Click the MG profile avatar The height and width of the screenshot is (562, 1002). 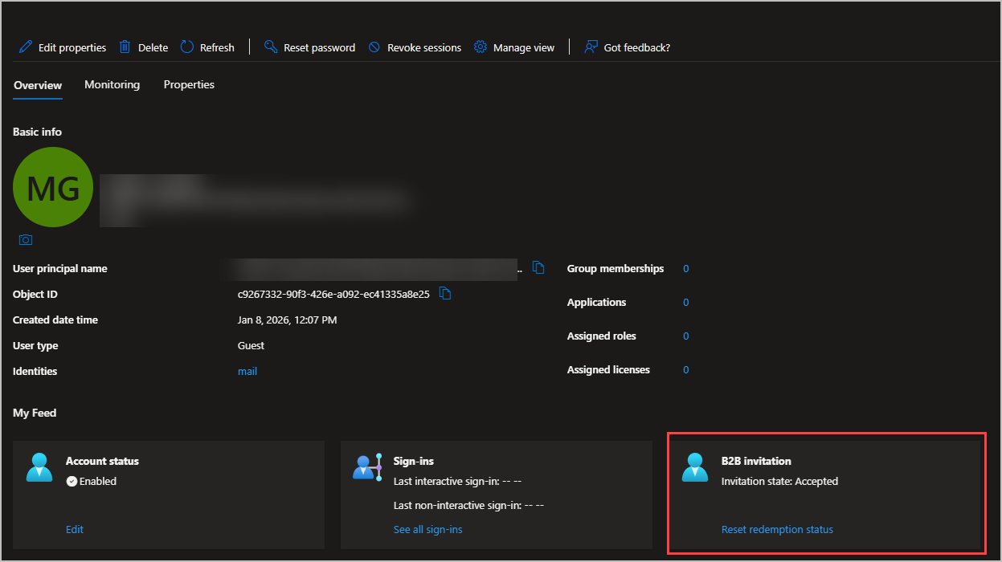tap(53, 187)
